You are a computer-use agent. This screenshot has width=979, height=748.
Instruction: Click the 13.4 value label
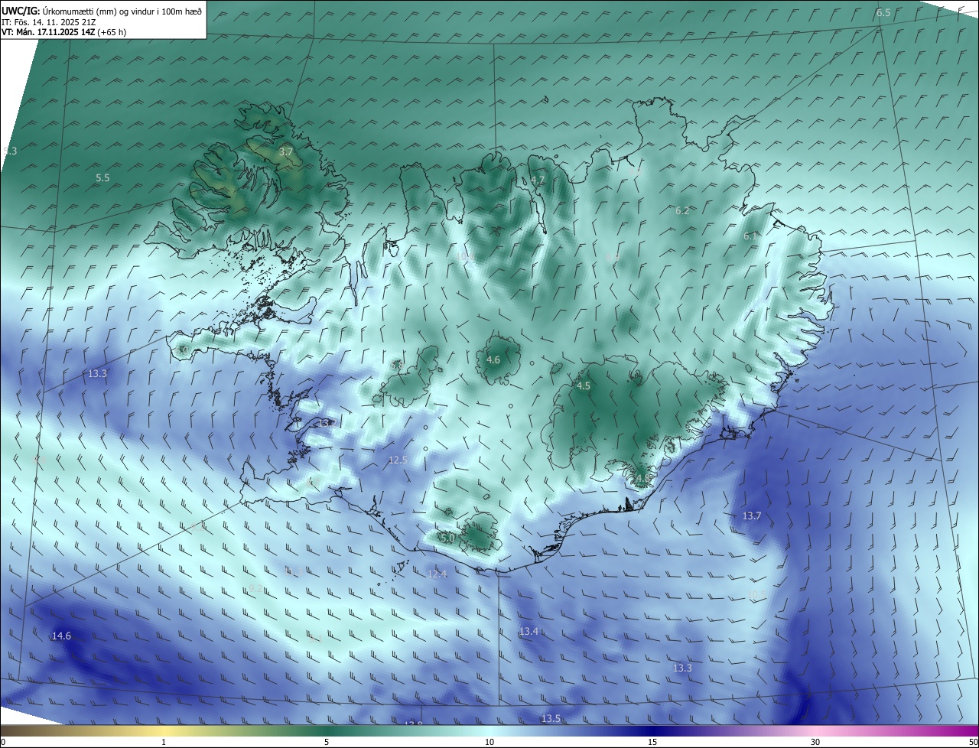529,631
